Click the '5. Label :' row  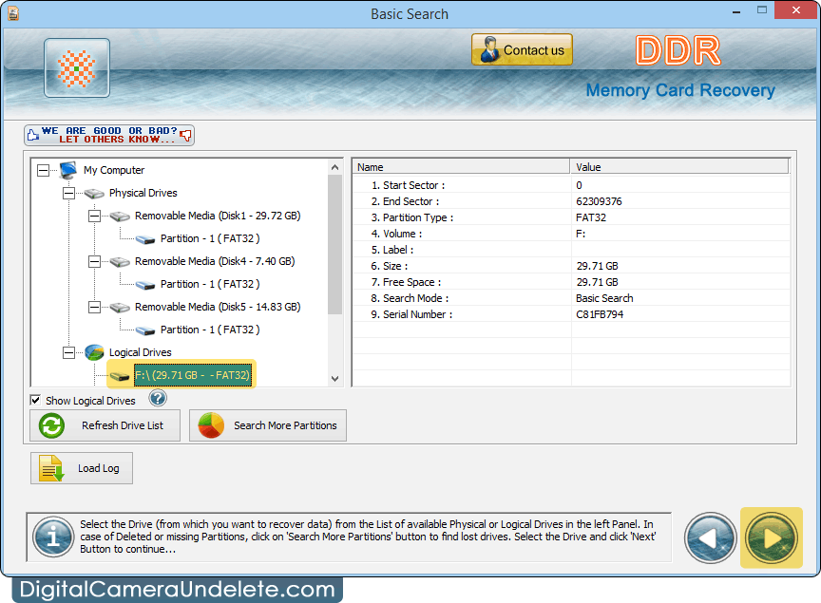click(x=571, y=250)
